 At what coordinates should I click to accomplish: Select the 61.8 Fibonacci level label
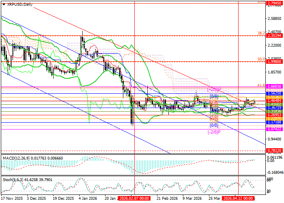pos(261,86)
